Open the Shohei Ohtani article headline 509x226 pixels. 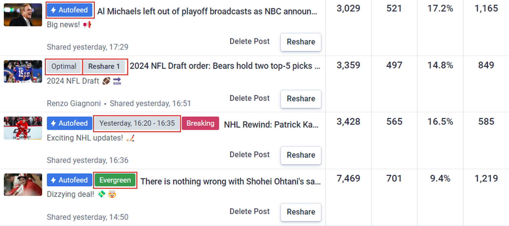(230, 182)
